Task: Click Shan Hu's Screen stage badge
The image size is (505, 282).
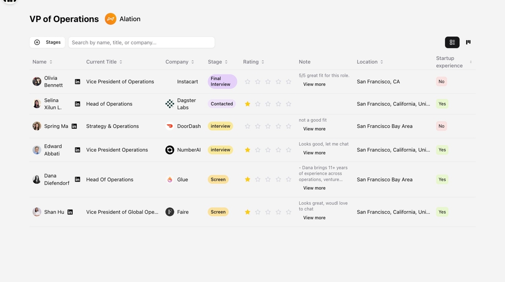Action: 218,212
